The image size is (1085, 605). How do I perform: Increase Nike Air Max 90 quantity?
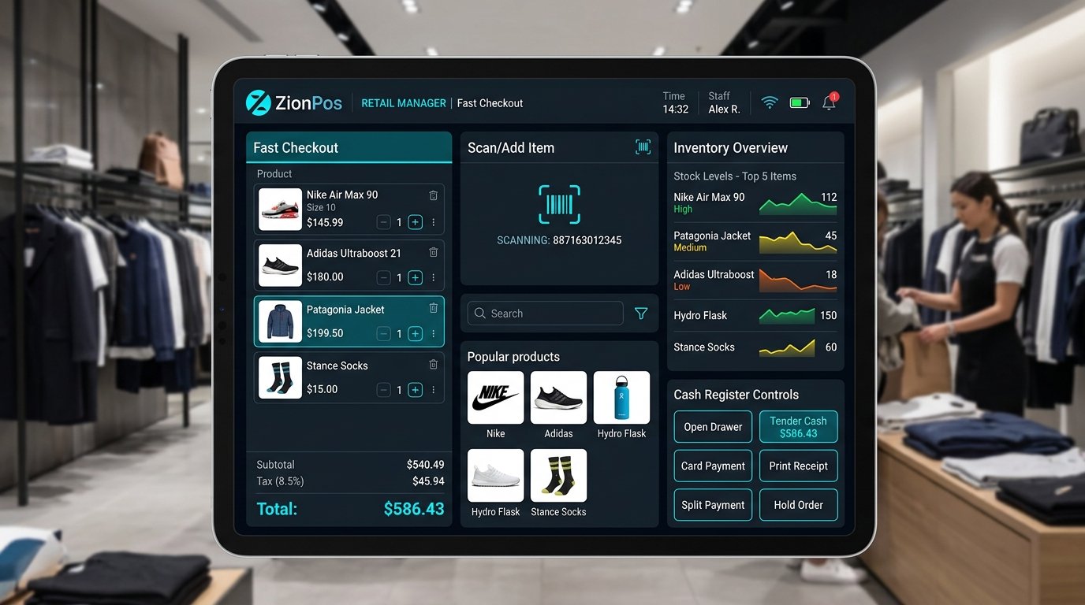pyautogui.click(x=416, y=222)
